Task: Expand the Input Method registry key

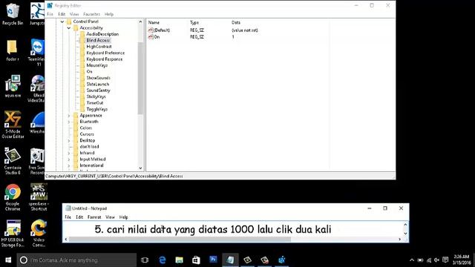Action: (69, 159)
